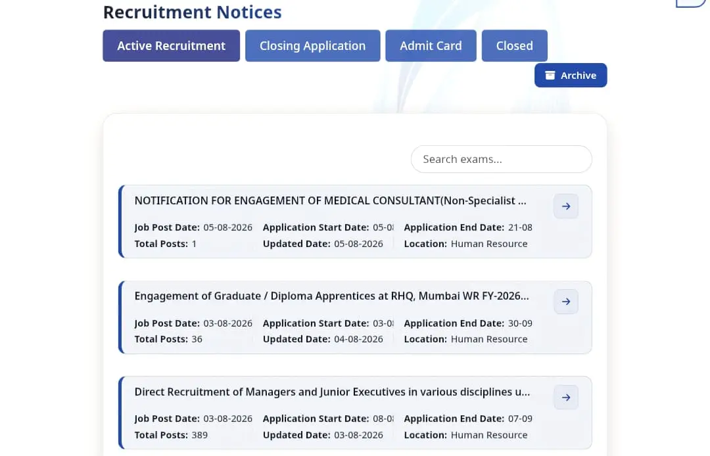The height and width of the screenshot is (456, 710).
Task: Focus the Search exams field
Action: pos(501,159)
